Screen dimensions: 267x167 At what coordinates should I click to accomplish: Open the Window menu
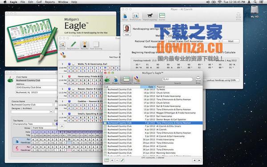[63, 2]
